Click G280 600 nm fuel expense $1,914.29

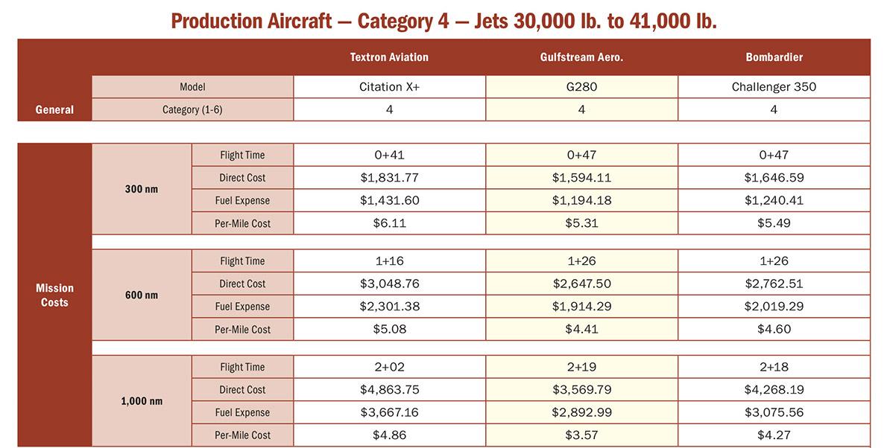(581, 307)
